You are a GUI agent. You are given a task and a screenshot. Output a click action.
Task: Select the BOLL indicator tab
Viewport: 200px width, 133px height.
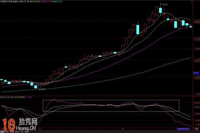tap(27, 132)
